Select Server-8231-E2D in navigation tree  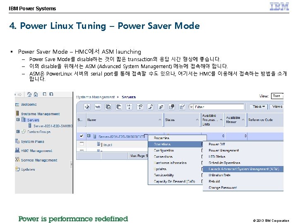53,126
